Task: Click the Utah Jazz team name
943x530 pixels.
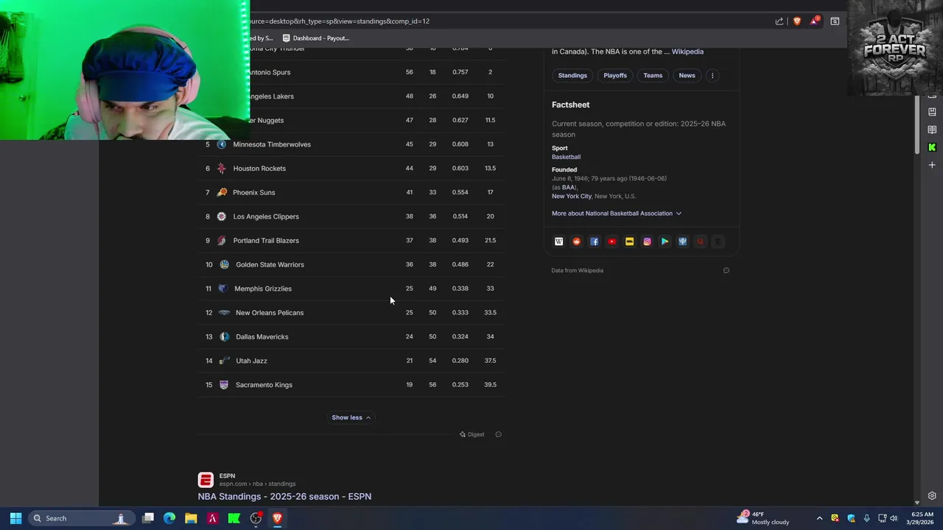Action: pos(251,361)
